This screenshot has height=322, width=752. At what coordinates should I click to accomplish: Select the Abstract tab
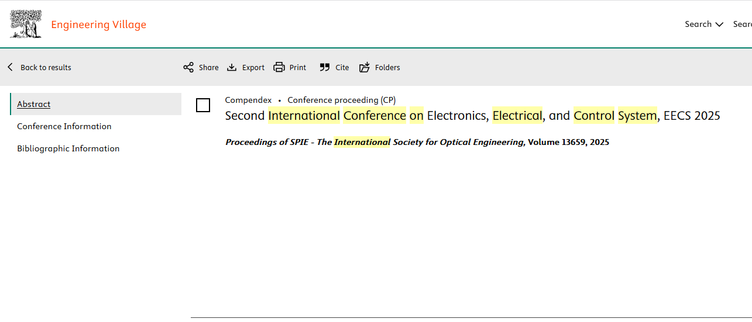pos(34,104)
